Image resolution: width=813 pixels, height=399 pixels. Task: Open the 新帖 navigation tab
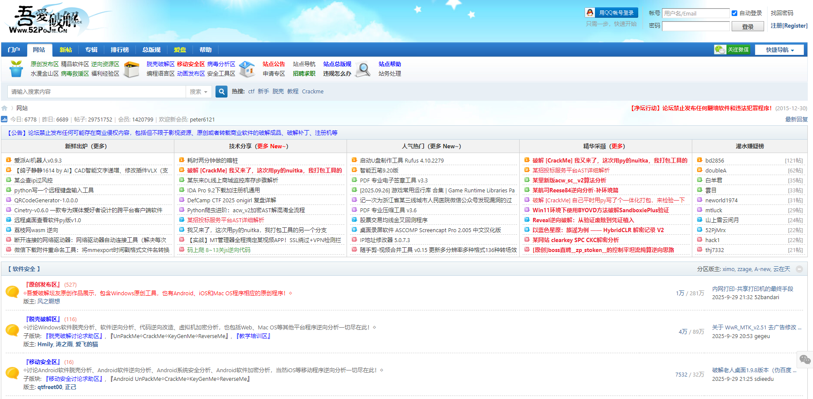[x=66, y=50]
